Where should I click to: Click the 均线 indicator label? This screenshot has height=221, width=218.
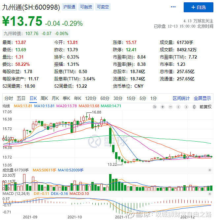(6, 106)
